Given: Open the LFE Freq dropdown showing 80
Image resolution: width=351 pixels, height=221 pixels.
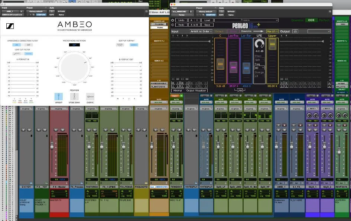Looking at the screenshot, I should pos(260,67).
